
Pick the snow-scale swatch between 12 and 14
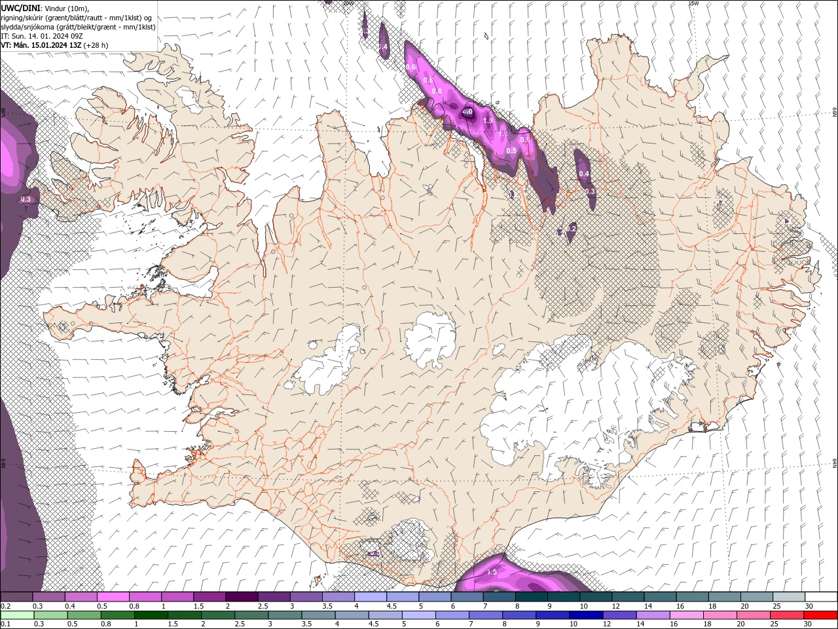[x=628, y=597]
